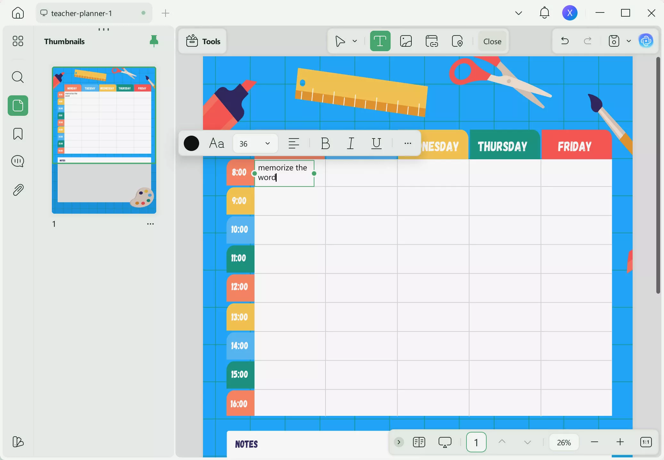Toggle underline formatting for the text
Viewport: 664px width, 460px height.
(376, 143)
